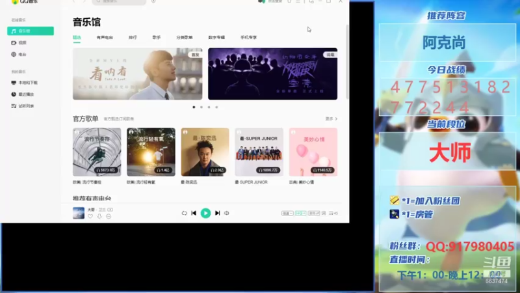This screenshot has width=520, height=293.
Task: Open the volume control
Action: [x=227, y=214]
